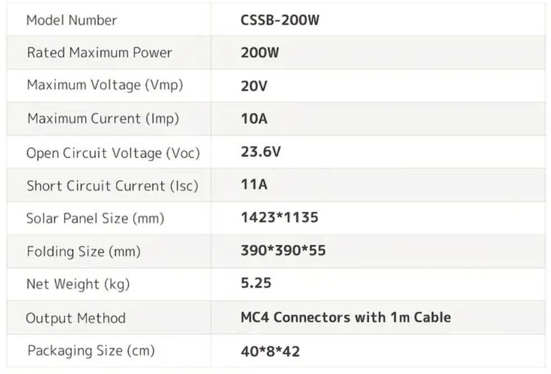Image resolution: width=551 pixels, height=374 pixels.
Task: Select the CSSB-200W model value
Action: pos(280,21)
